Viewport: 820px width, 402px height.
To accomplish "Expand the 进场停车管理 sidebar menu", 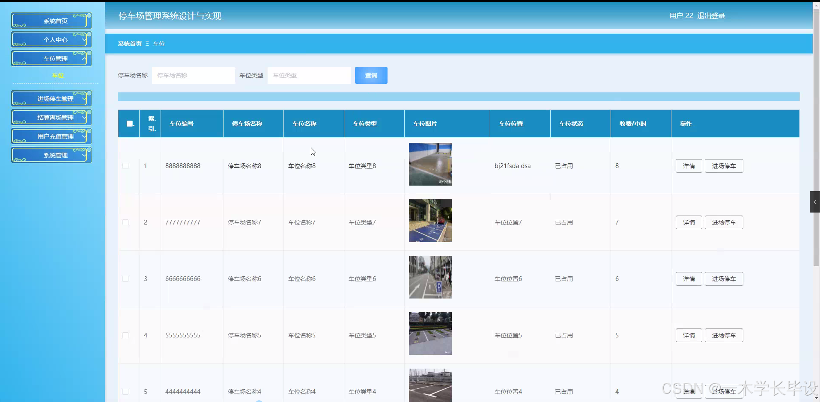I will coord(51,98).
